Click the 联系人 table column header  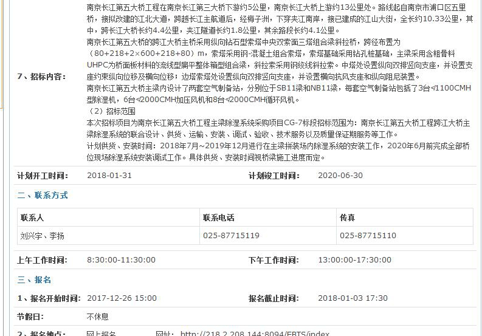[32, 218]
